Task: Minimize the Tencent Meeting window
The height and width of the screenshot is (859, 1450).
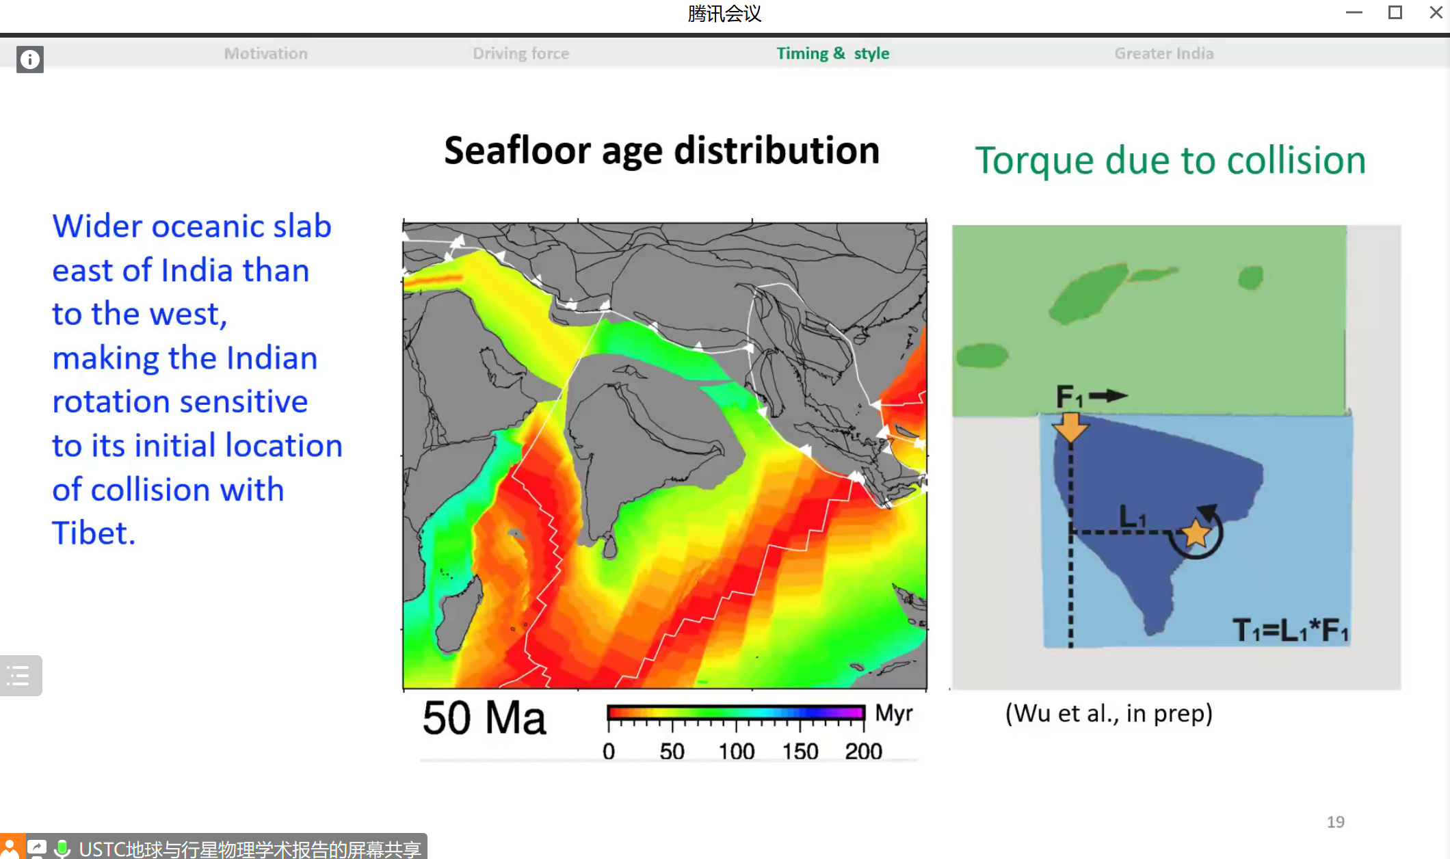Action: point(1354,12)
